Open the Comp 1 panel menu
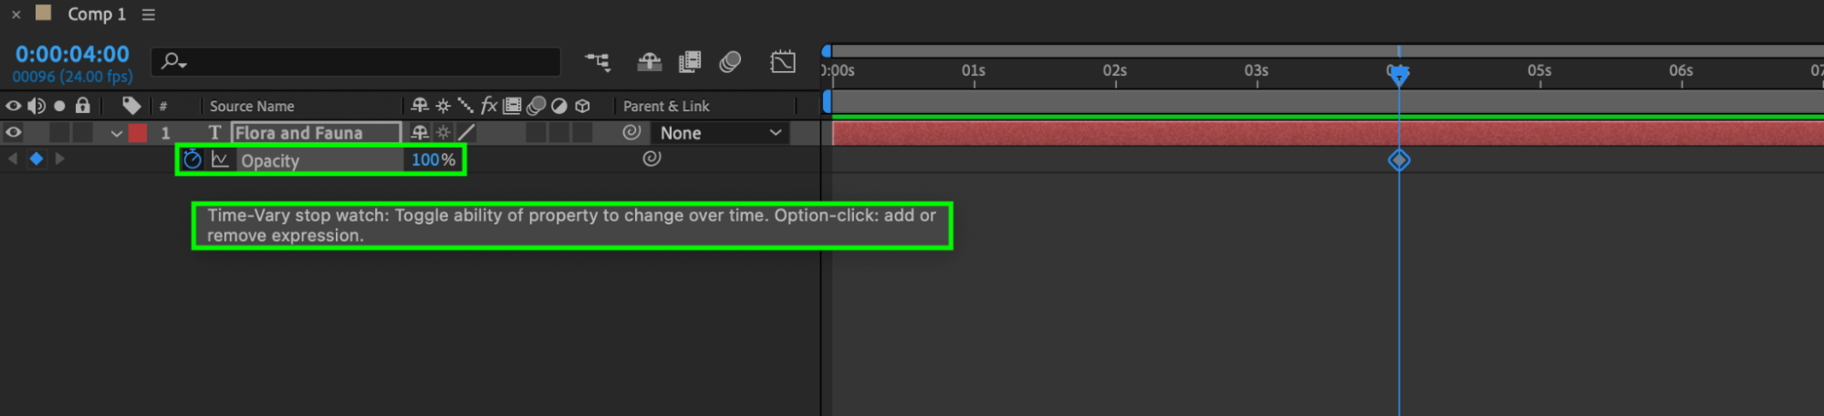Viewport: 1824px width, 416px height. (149, 15)
